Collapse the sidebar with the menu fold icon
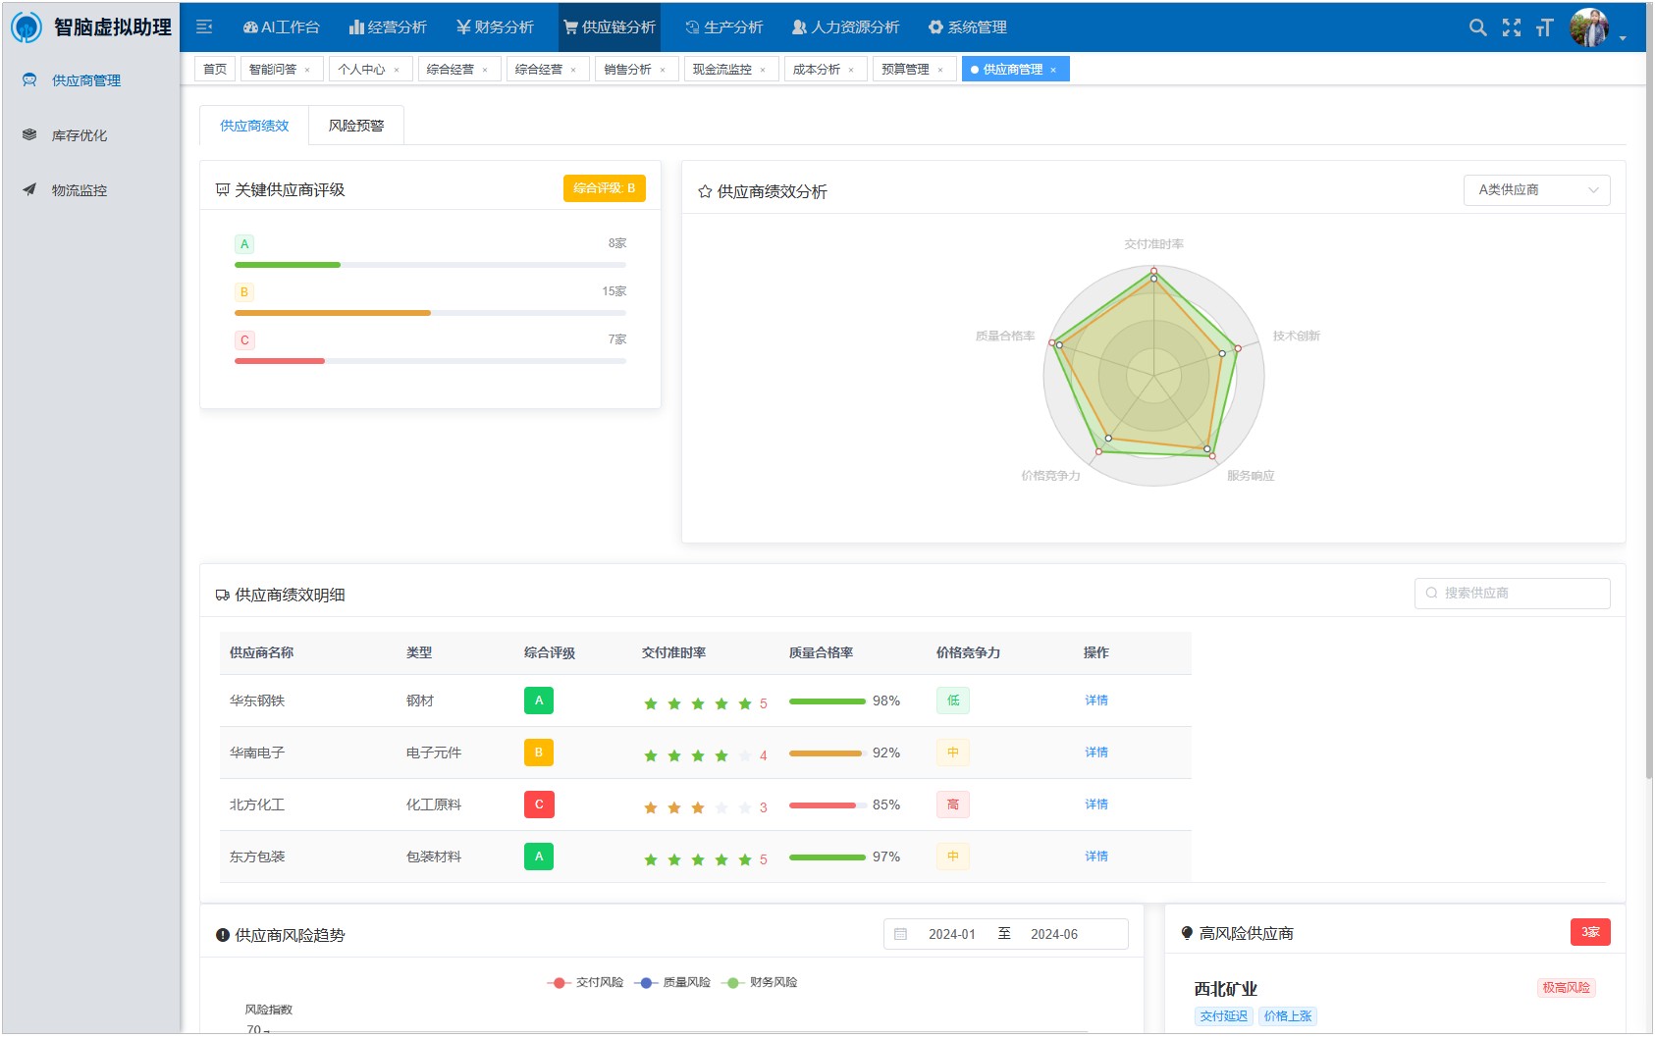 coord(204,27)
